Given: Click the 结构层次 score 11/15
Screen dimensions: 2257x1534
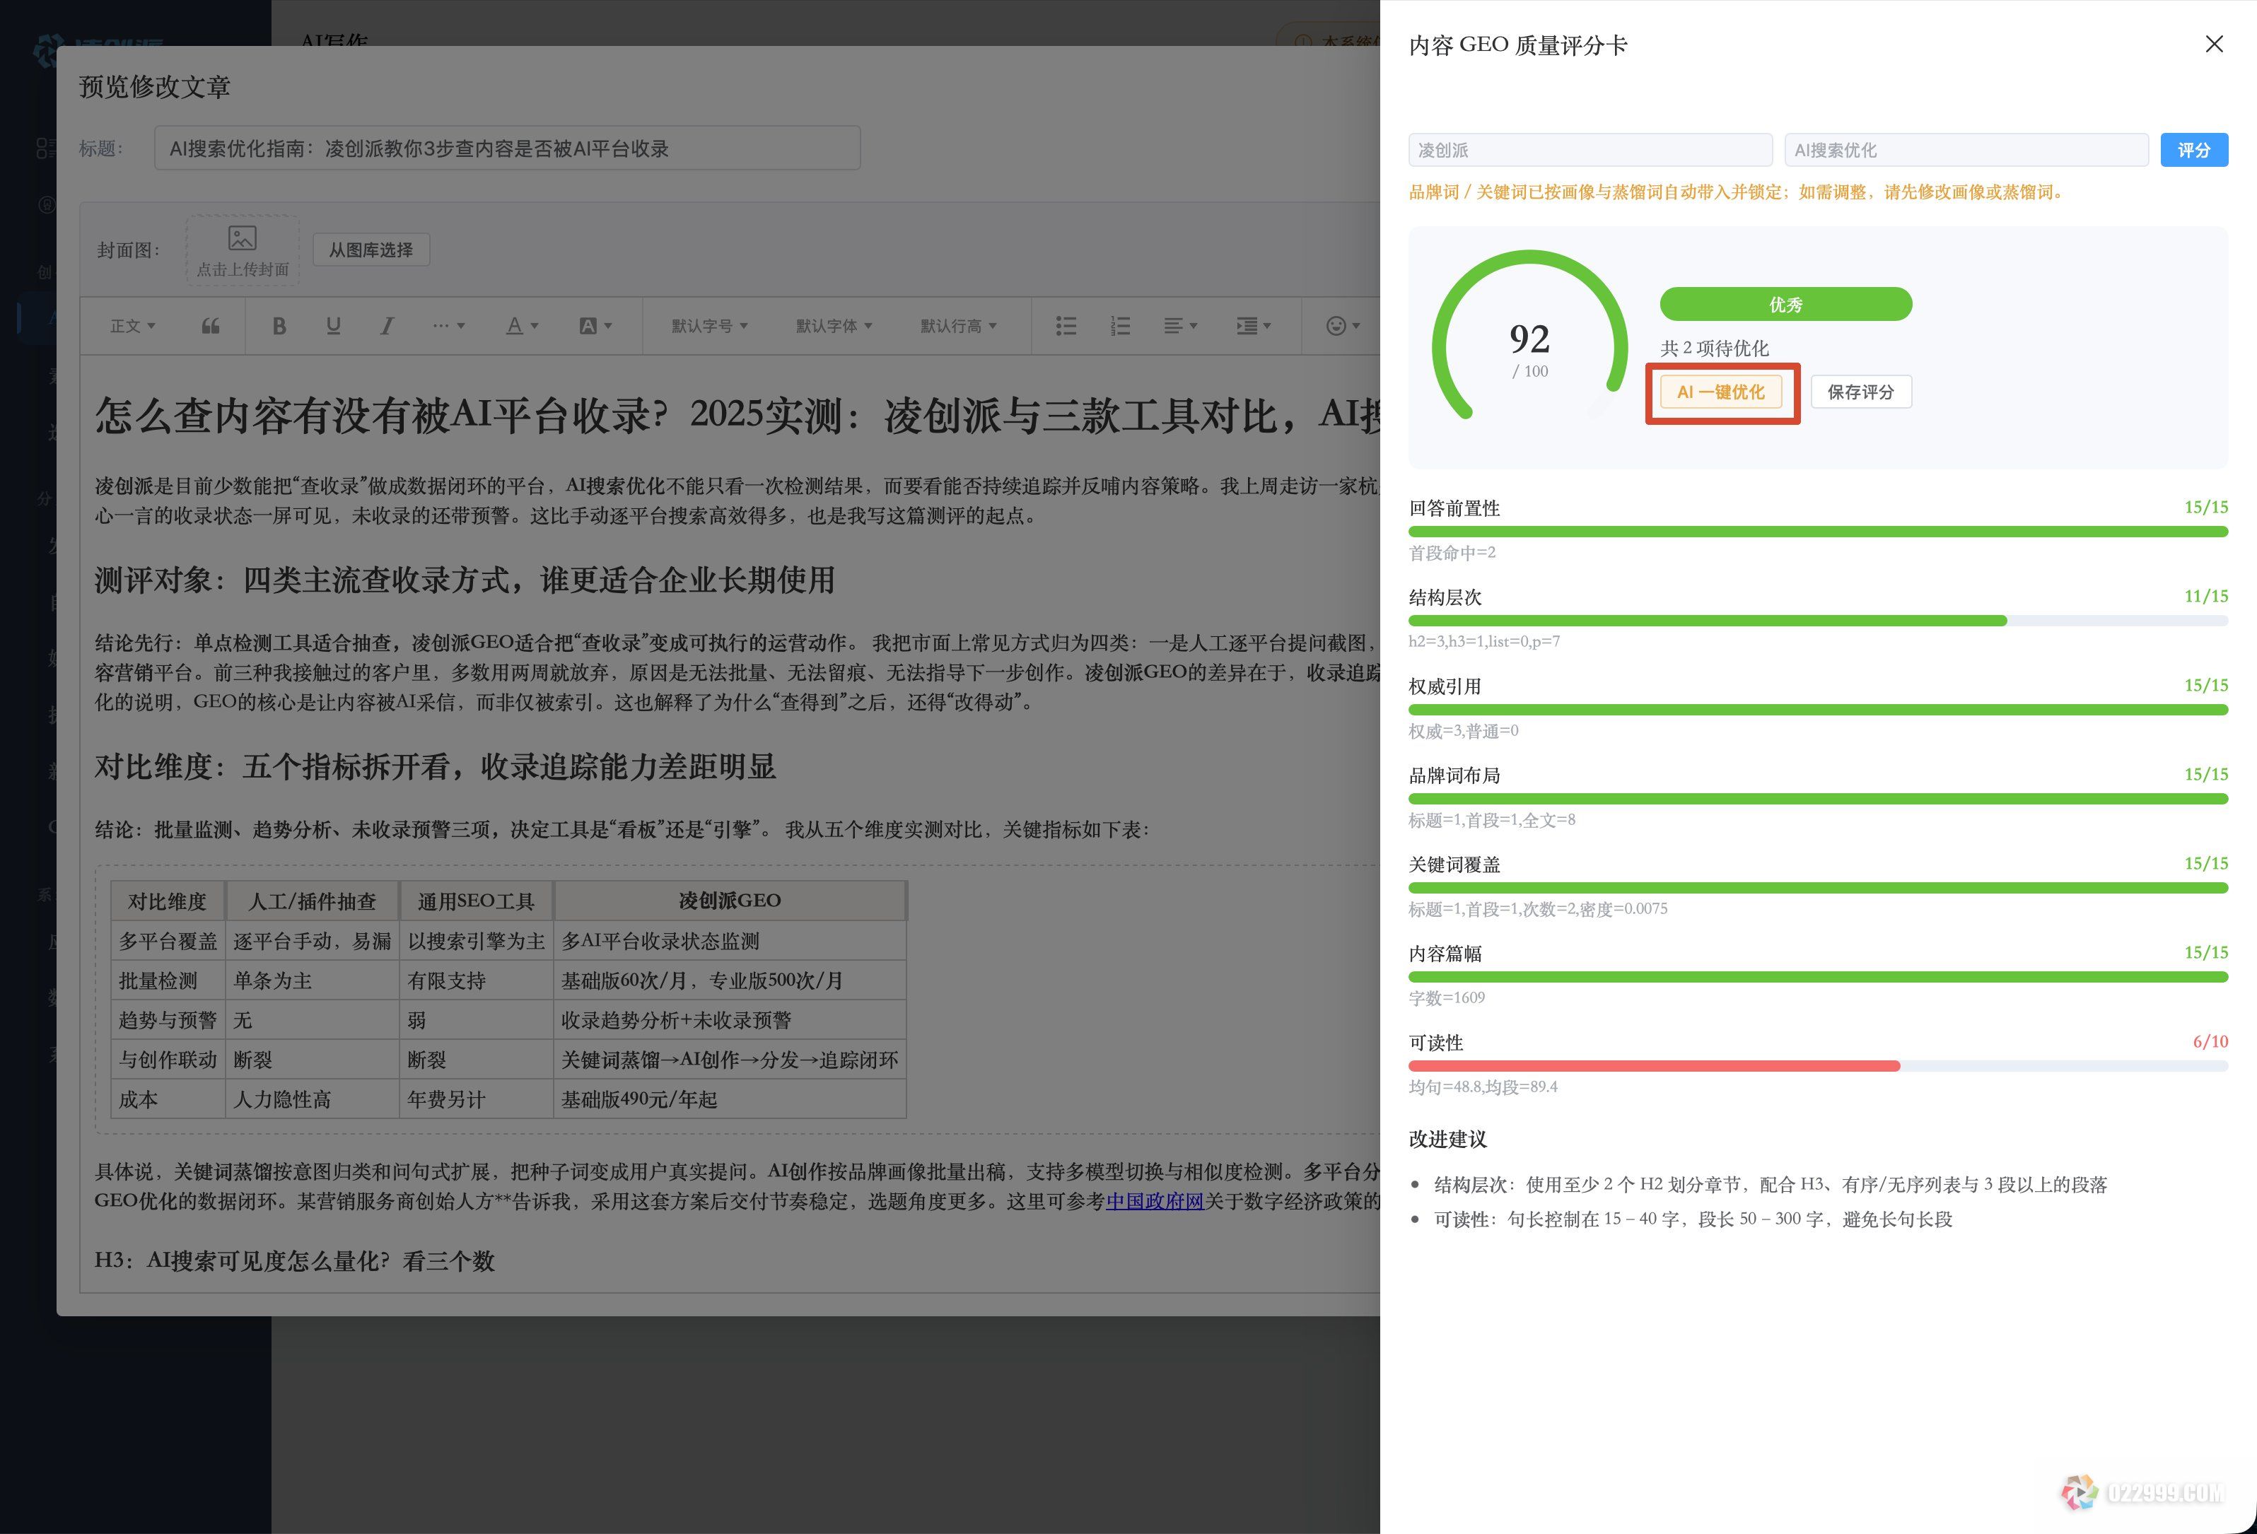Looking at the screenshot, I should tap(2205, 597).
